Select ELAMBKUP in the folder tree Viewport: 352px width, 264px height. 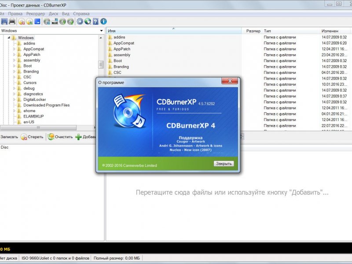[x=34, y=116]
